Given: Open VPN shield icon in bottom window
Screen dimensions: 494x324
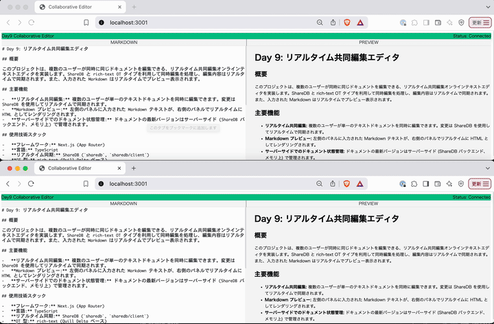Looking at the screenshot, I should 461,184.
